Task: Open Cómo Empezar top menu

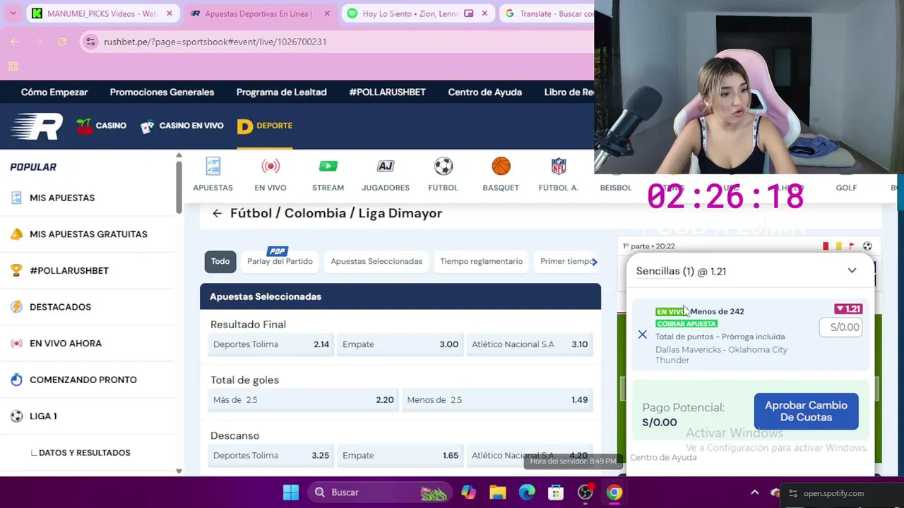Action: click(54, 92)
